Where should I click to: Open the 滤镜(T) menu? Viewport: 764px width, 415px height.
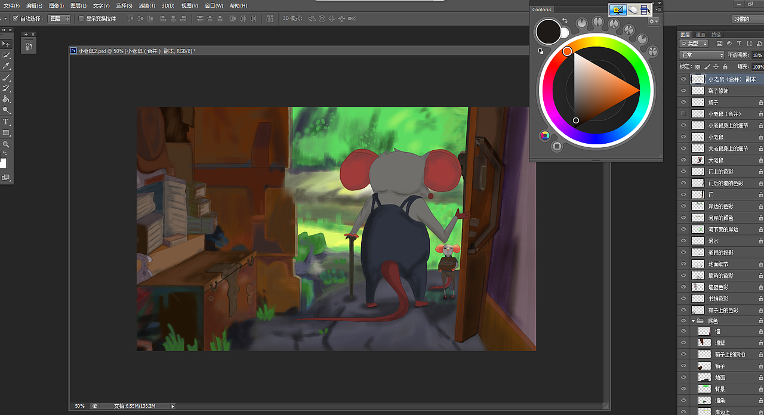click(x=147, y=5)
